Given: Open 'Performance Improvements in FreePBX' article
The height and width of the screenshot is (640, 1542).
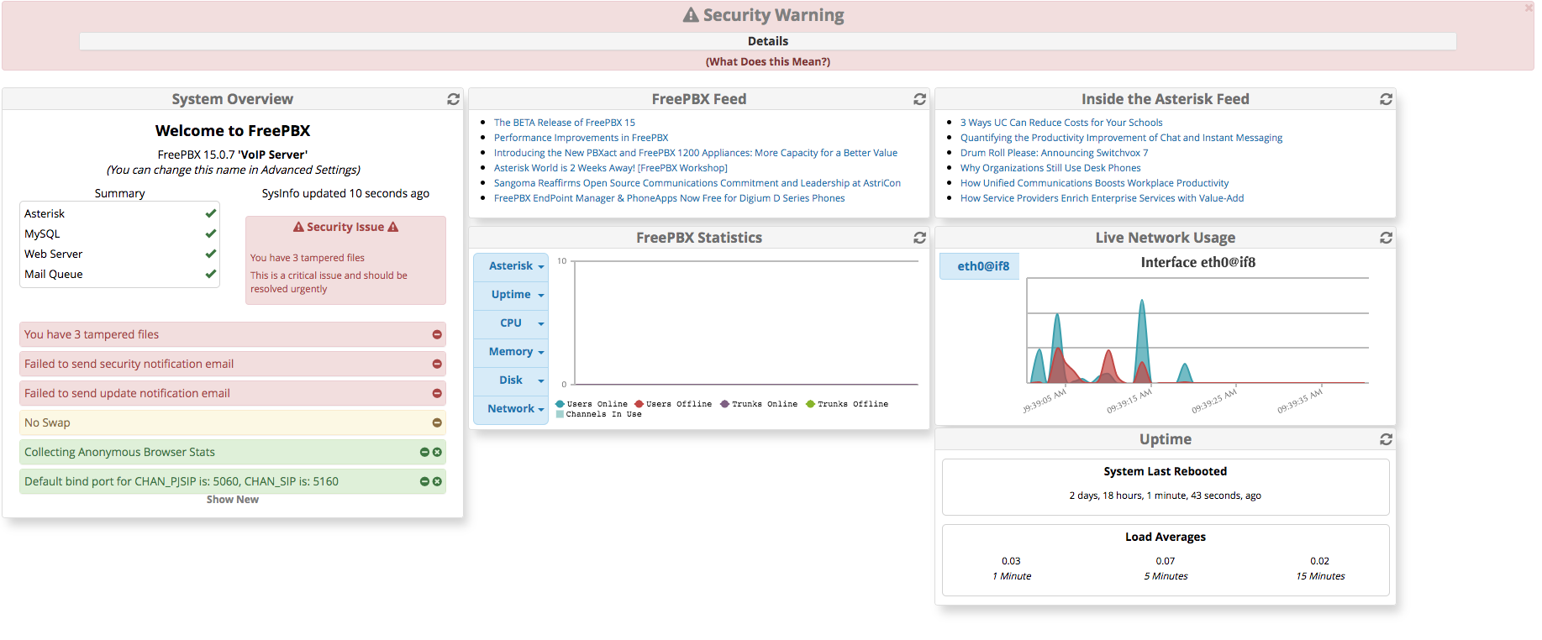Looking at the screenshot, I should (x=582, y=138).
